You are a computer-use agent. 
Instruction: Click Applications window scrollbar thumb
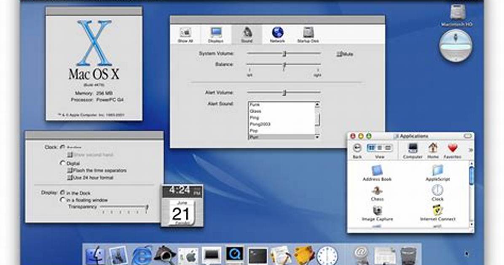click(471, 176)
